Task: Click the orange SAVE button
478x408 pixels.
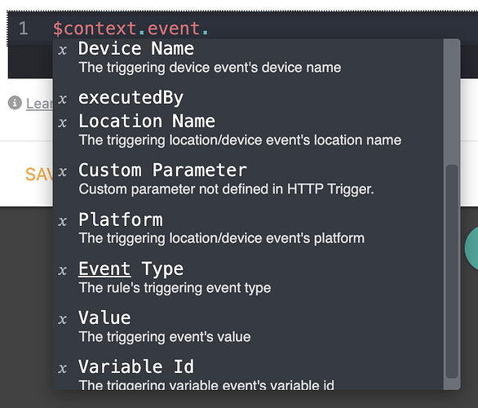Action: (39, 175)
